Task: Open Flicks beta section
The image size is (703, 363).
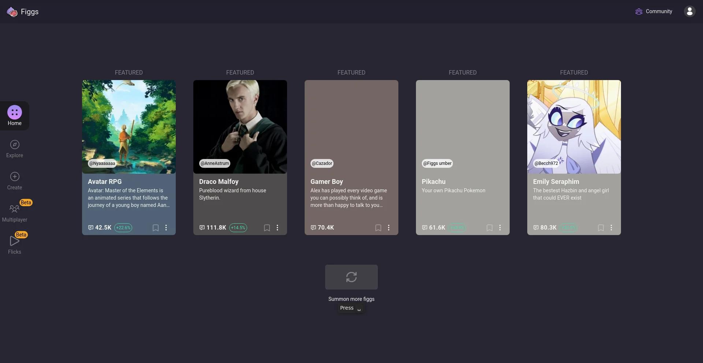Action: point(15,245)
